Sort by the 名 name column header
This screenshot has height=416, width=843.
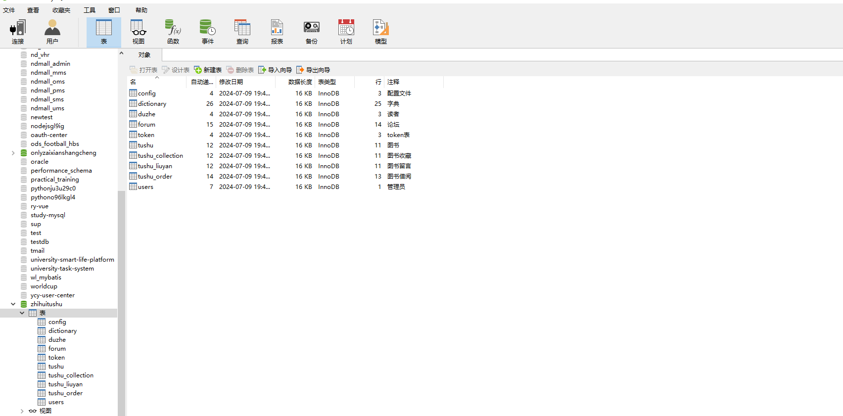[156, 82]
